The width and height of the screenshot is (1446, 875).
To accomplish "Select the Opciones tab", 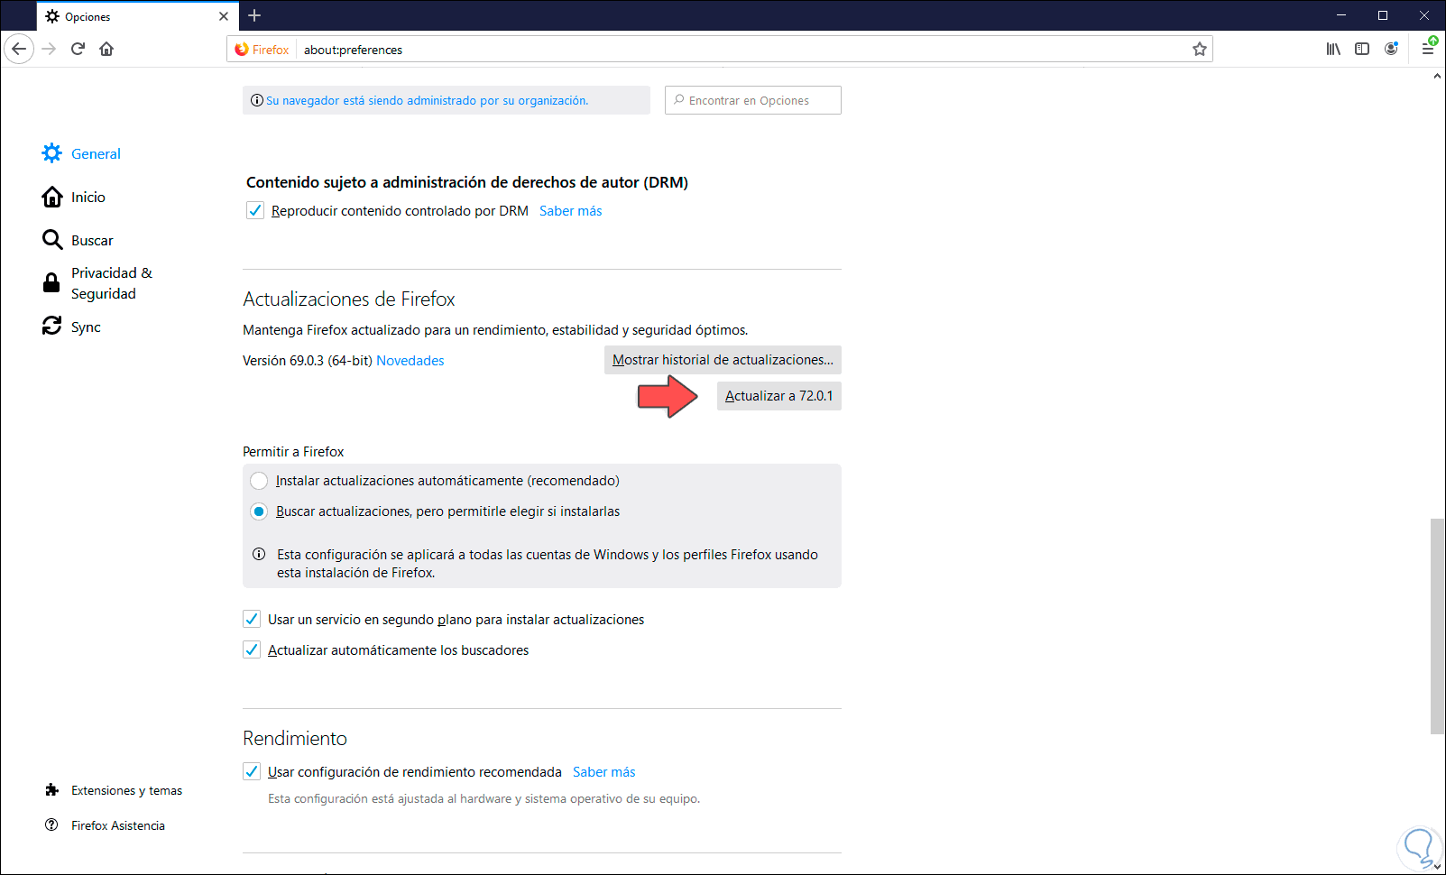I will coord(137,16).
